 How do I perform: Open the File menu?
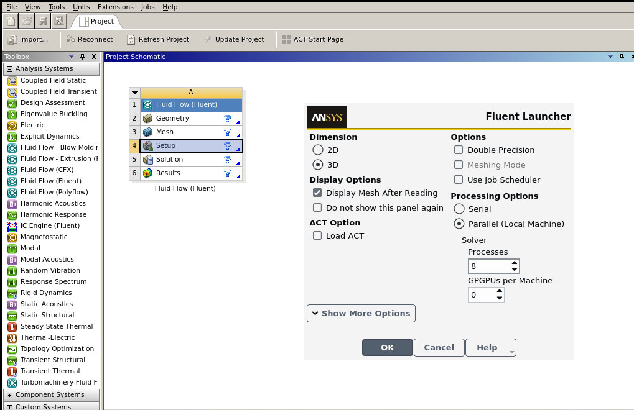[x=12, y=7]
